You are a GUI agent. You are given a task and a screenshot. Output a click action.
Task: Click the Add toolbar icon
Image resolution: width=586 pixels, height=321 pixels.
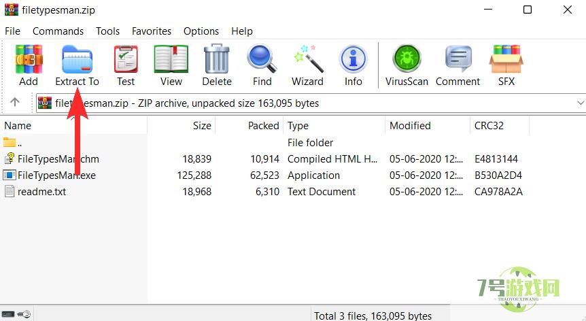point(29,59)
